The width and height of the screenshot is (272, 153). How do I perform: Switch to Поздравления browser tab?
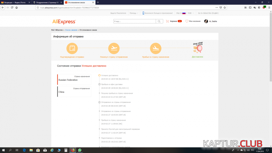point(47,2)
